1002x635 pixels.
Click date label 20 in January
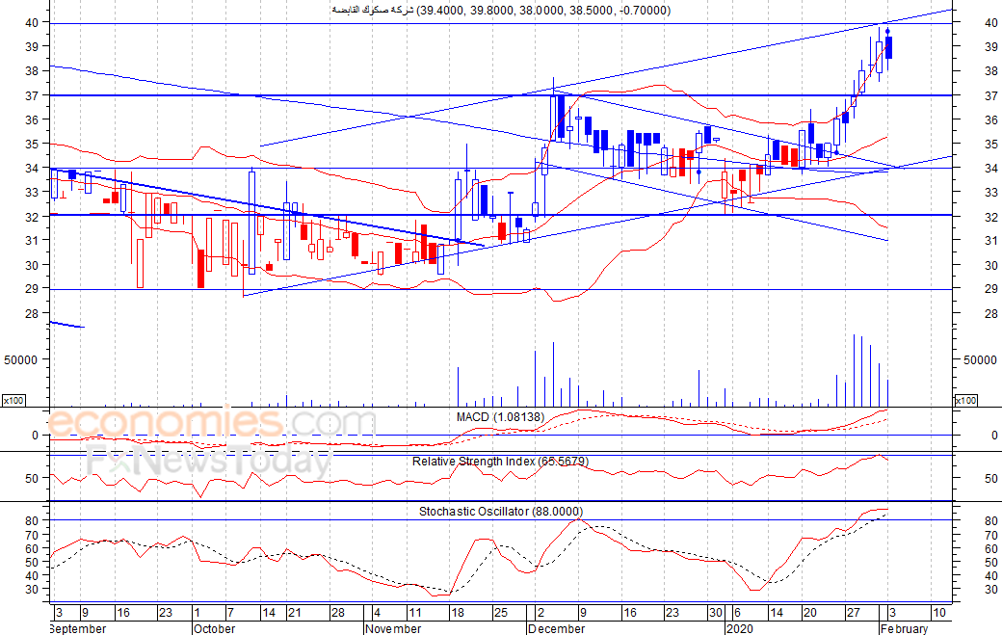click(x=809, y=613)
